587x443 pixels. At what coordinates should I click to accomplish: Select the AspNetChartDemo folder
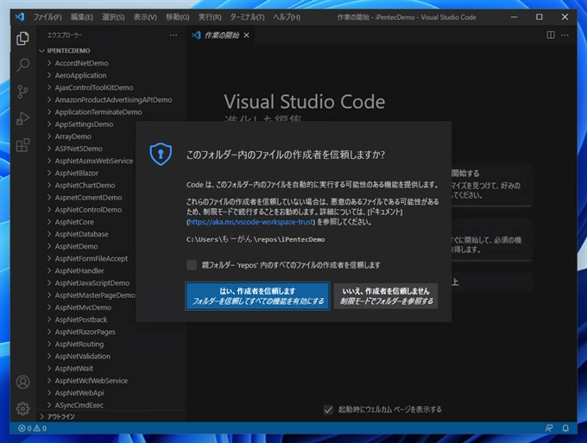click(x=85, y=186)
